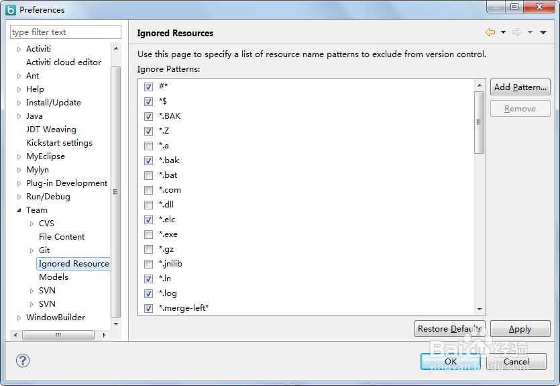560x386 pixels.
Task: Click the forward navigation arrow icon
Action: coord(517,32)
